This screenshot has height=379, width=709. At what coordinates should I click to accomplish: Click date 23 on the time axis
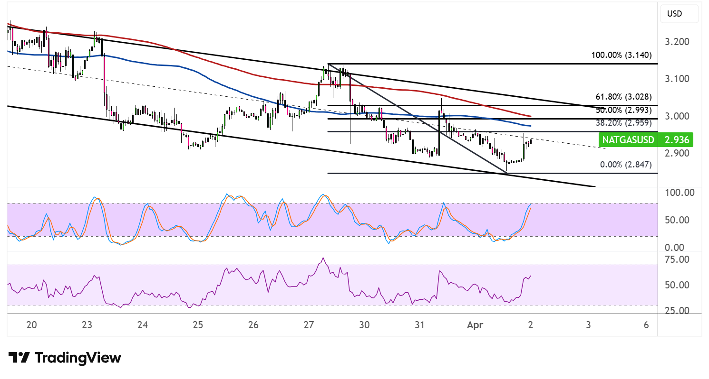tap(87, 325)
